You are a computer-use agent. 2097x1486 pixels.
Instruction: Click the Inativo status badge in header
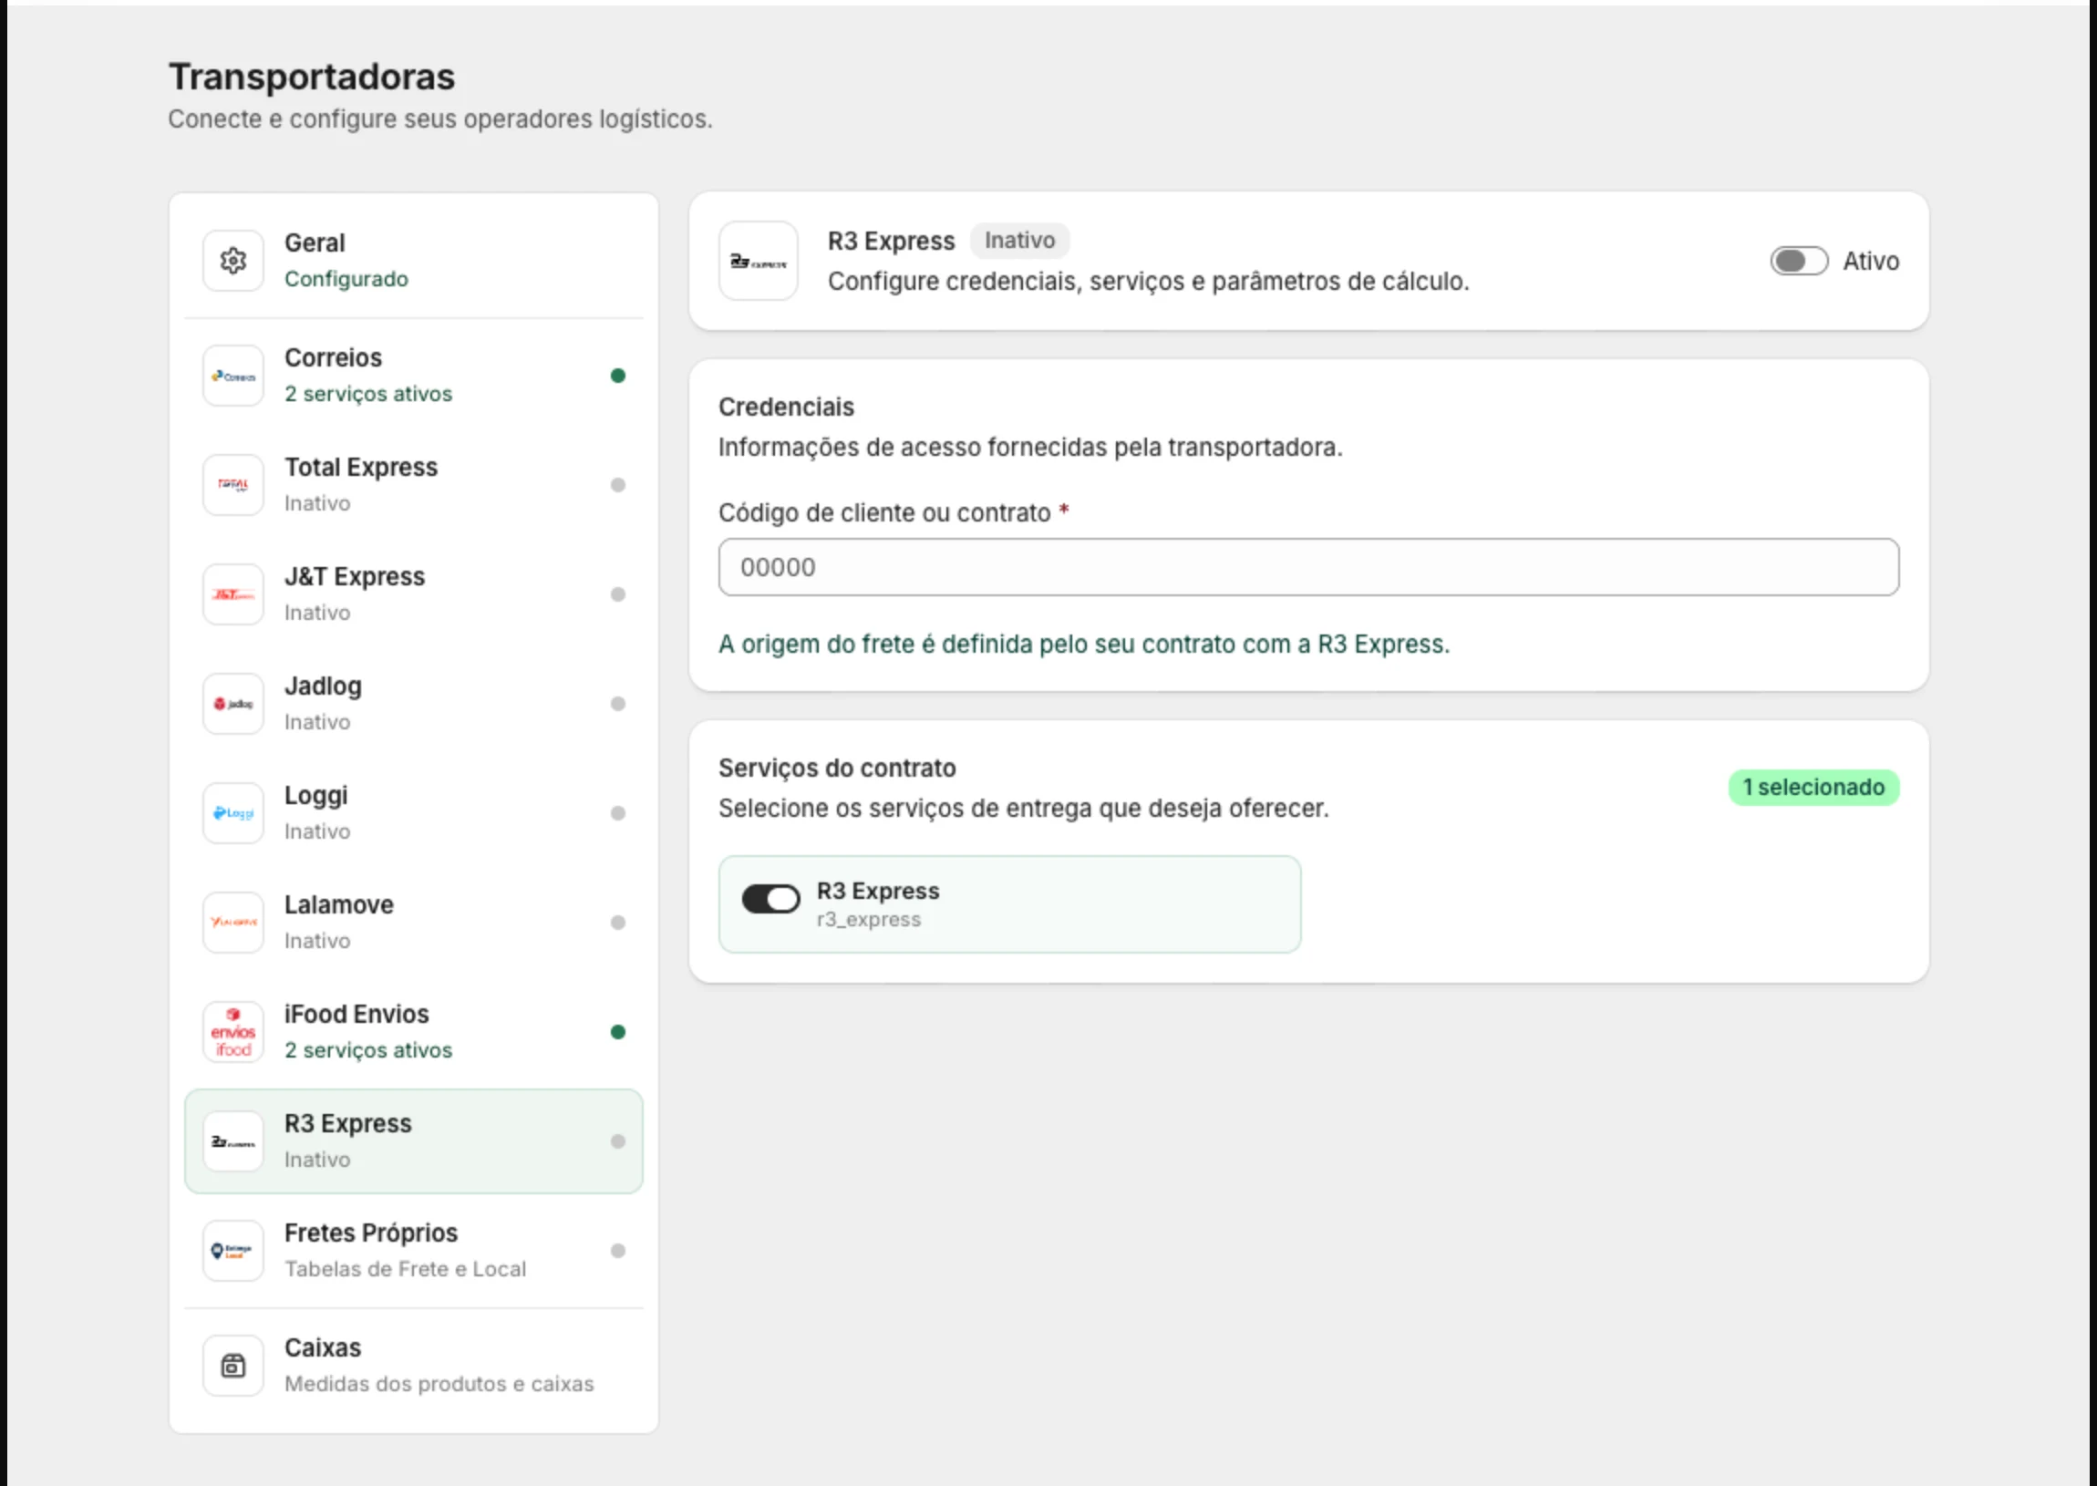[x=1019, y=241]
